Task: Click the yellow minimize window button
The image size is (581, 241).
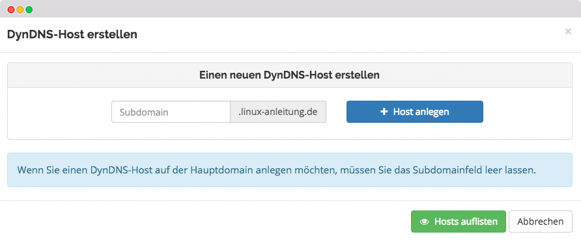Action: point(20,10)
